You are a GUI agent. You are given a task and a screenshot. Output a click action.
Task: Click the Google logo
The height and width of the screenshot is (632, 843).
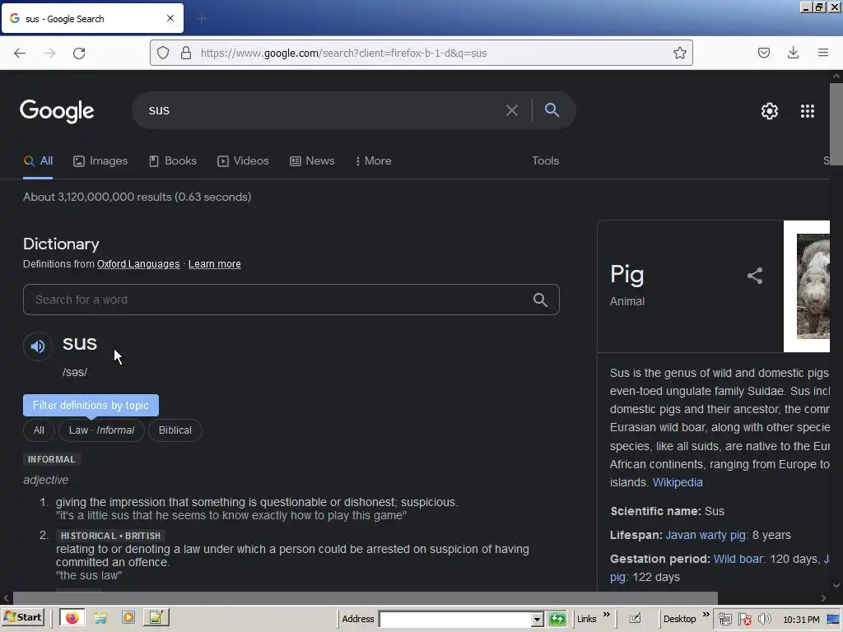[x=57, y=111]
